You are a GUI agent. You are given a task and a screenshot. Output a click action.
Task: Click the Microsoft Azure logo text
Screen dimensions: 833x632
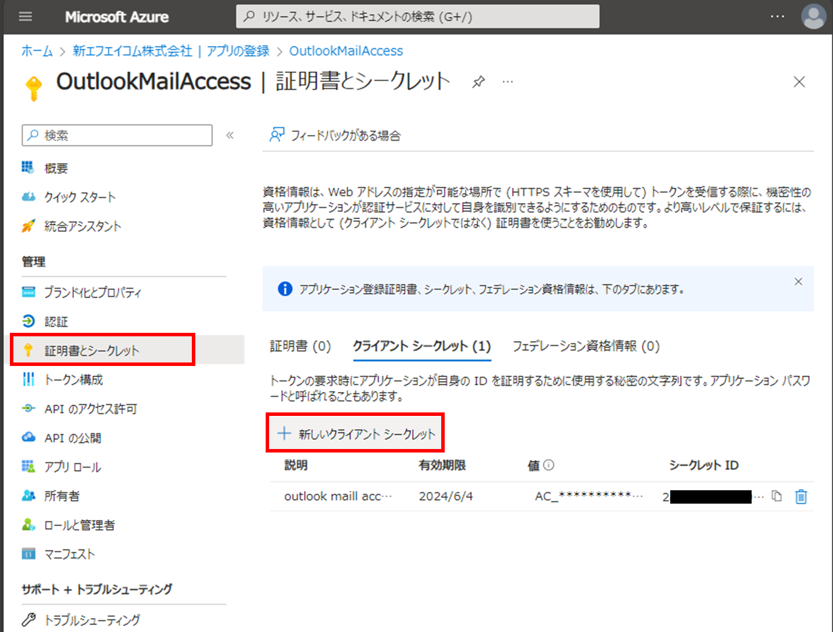(117, 17)
